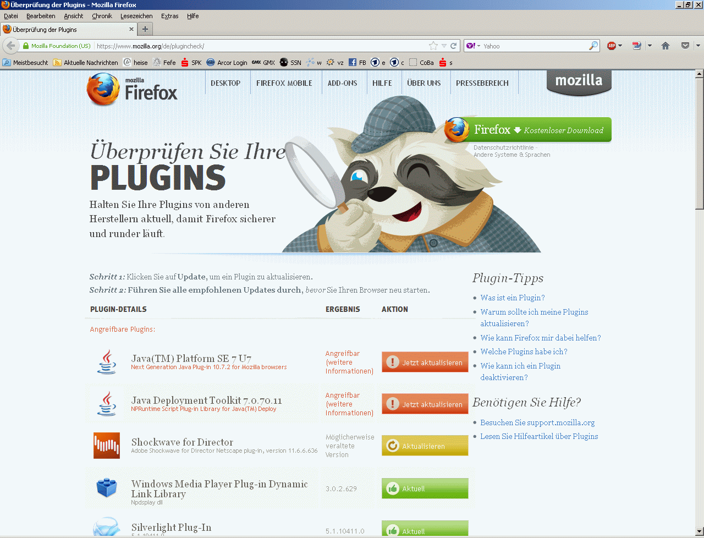Open the SSN bookmark
The height and width of the screenshot is (538, 704).
[x=290, y=63]
